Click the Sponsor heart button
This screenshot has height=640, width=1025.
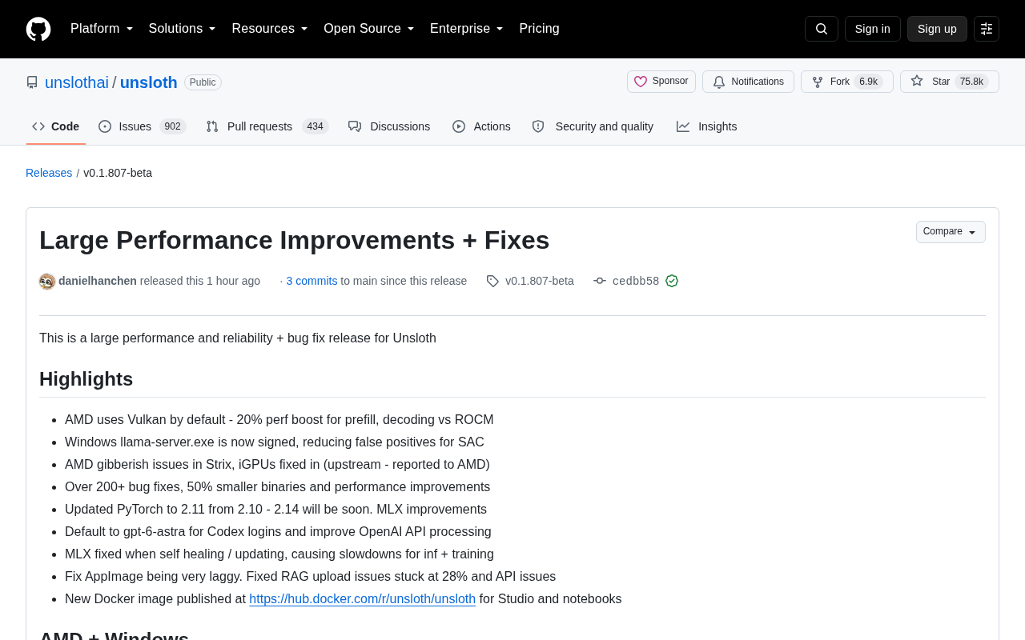pos(661,82)
